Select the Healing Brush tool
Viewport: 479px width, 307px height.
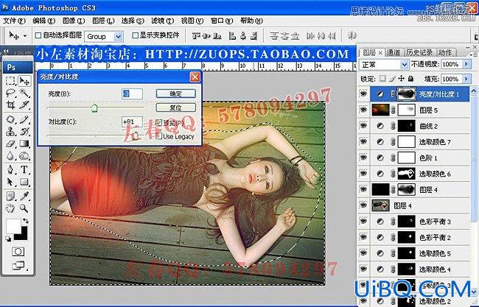coord(10,119)
